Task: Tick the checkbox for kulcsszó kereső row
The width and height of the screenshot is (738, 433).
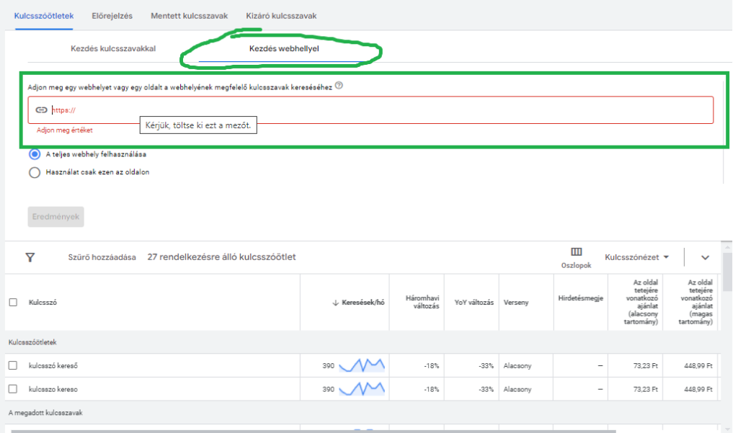Action: [13, 365]
